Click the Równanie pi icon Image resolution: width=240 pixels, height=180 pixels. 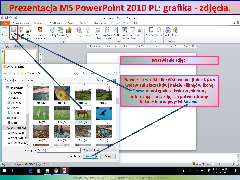[150, 30]
